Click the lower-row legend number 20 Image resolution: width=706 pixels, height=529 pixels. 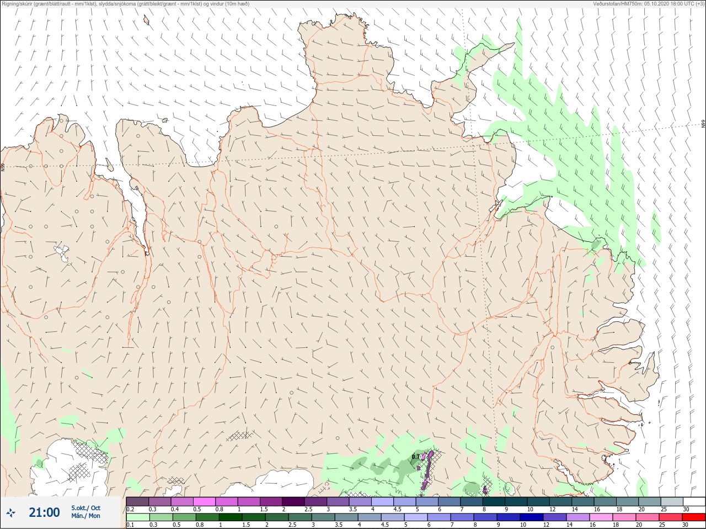coord(639,525)
